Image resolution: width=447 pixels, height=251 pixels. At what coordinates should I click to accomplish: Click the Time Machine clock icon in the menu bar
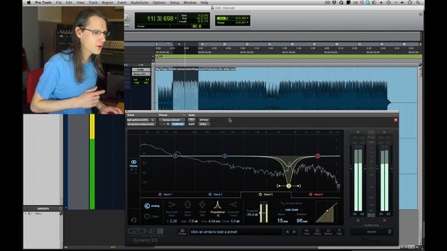(388, 3)
